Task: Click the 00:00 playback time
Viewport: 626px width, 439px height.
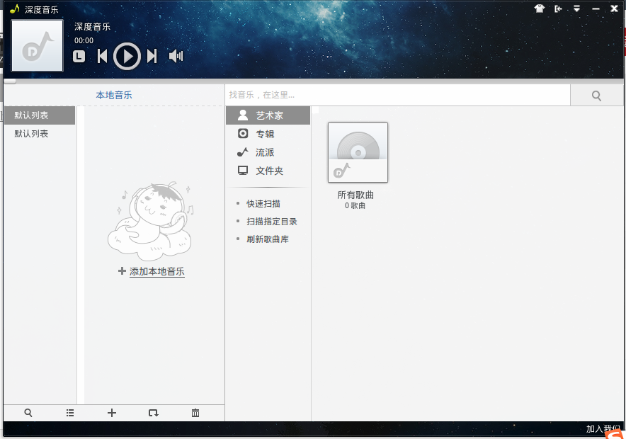Action: coord(84,40)
